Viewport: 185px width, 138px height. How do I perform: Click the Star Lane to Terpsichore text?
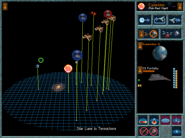96,129
